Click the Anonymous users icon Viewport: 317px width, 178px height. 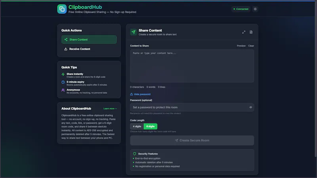[x=63, y=90]
